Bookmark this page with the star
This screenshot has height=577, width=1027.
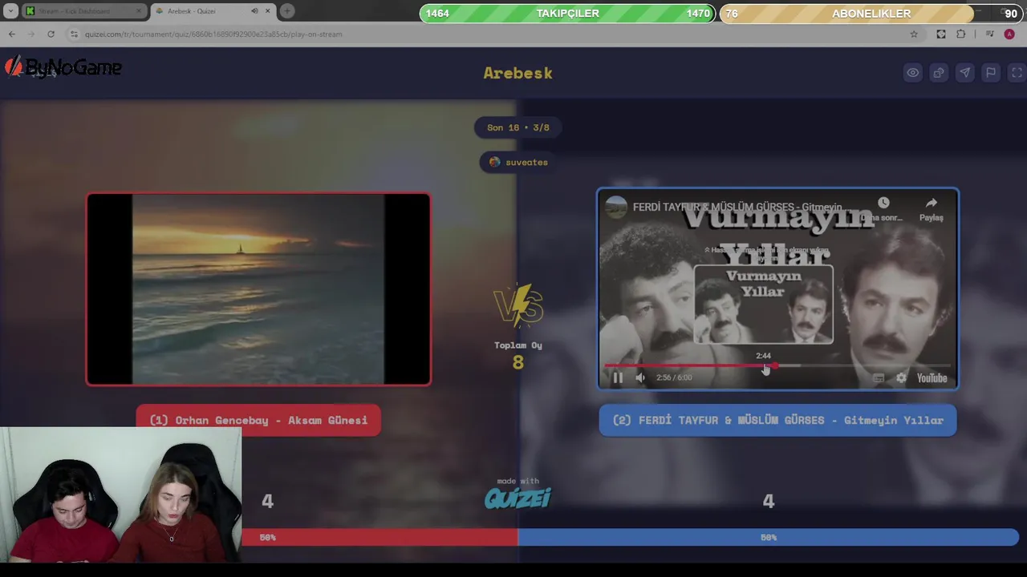tap(914, 34)
